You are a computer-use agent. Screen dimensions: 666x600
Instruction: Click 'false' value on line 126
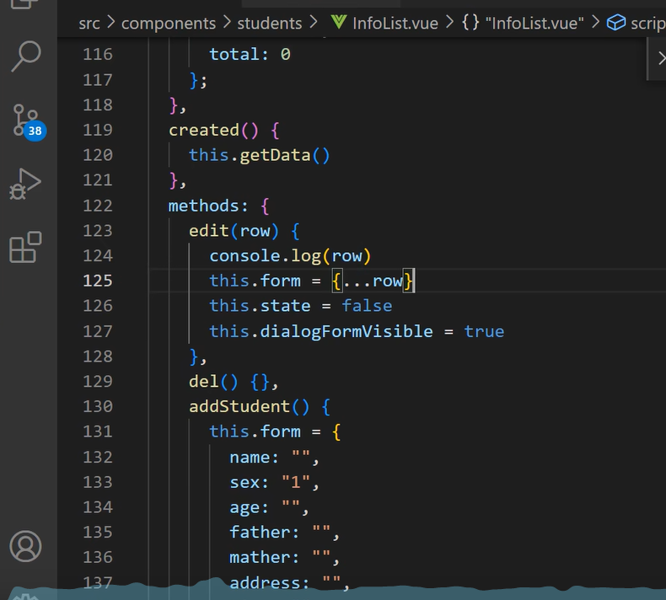pos(367,306)
